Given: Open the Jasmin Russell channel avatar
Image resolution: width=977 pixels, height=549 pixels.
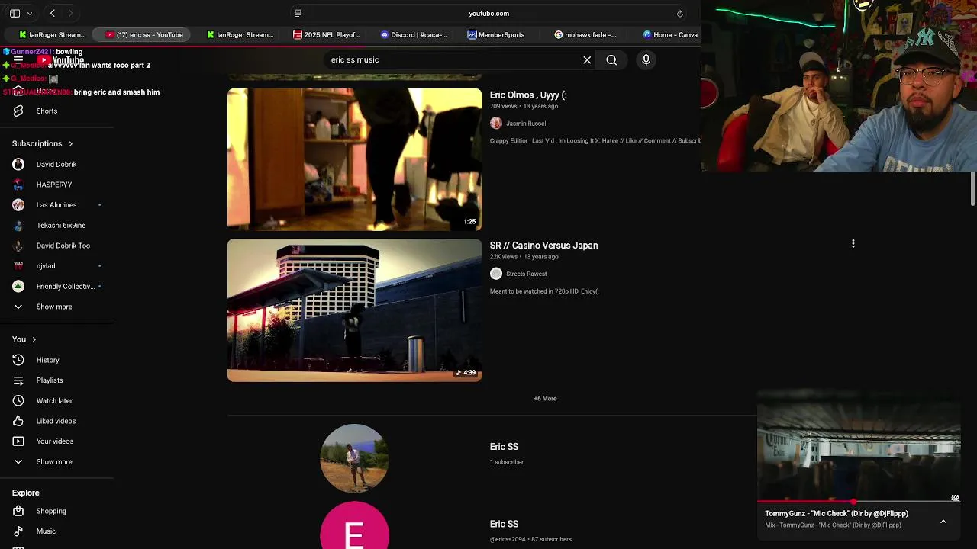Looking at the screenshot, I should tap(496, 124).
